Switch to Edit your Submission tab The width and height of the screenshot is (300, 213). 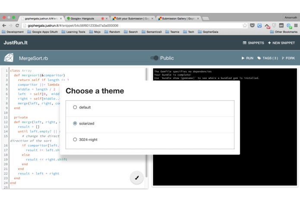click(x=133, y=19)
